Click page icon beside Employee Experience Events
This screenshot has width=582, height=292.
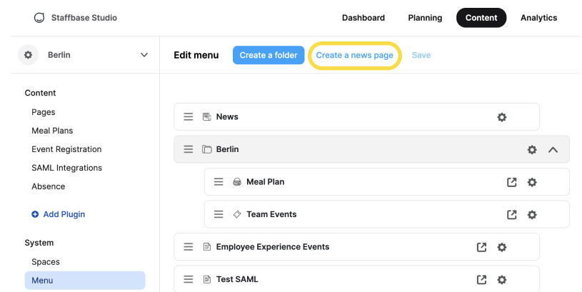click(x=207, y=247)
